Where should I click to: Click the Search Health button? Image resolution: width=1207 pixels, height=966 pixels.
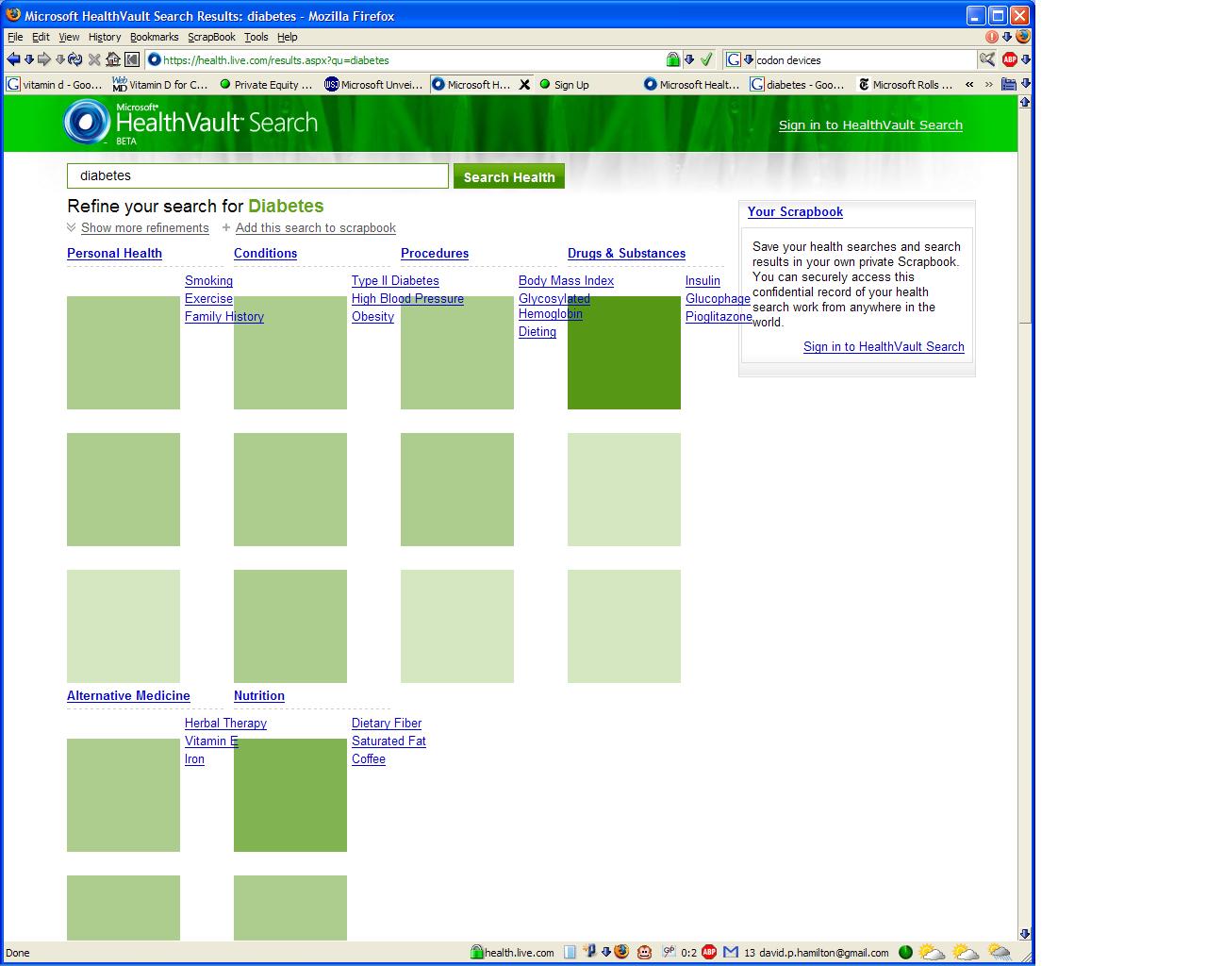[x=509, y=176]
